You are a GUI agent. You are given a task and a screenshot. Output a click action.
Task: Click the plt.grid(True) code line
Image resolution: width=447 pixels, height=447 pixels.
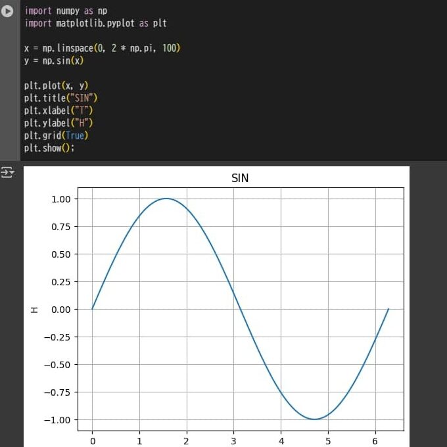click(x=56, y=135)
